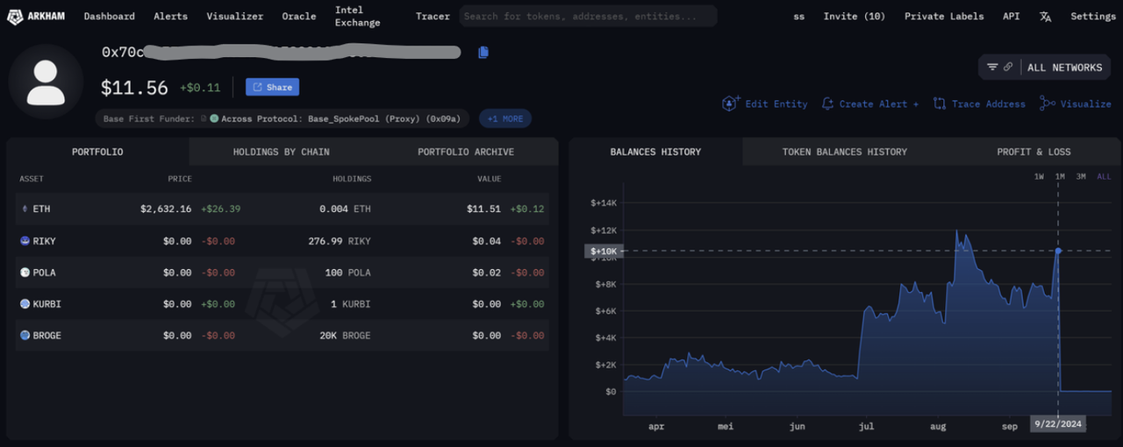Set chart range to 3M

pos(1081,176)
